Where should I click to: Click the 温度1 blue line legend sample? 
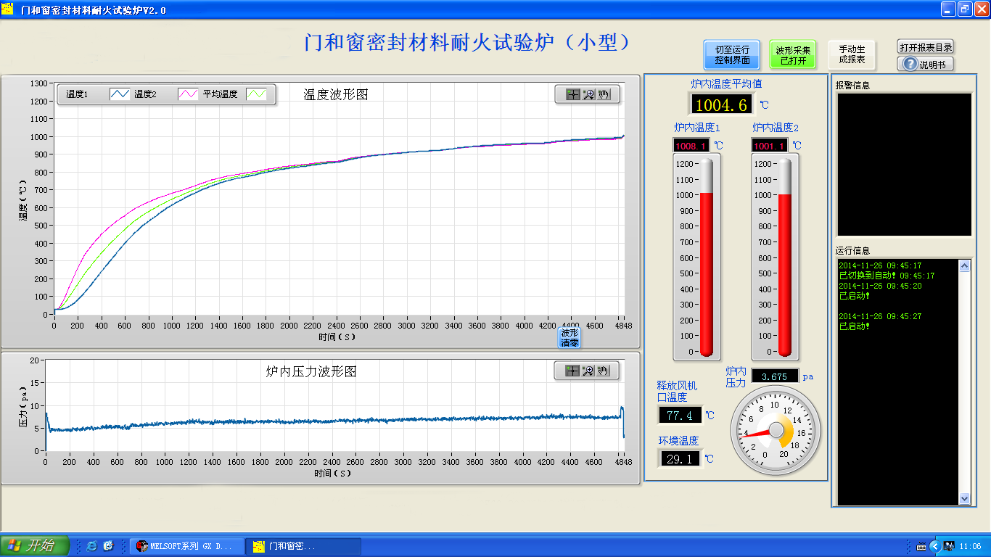coord(120,94)
